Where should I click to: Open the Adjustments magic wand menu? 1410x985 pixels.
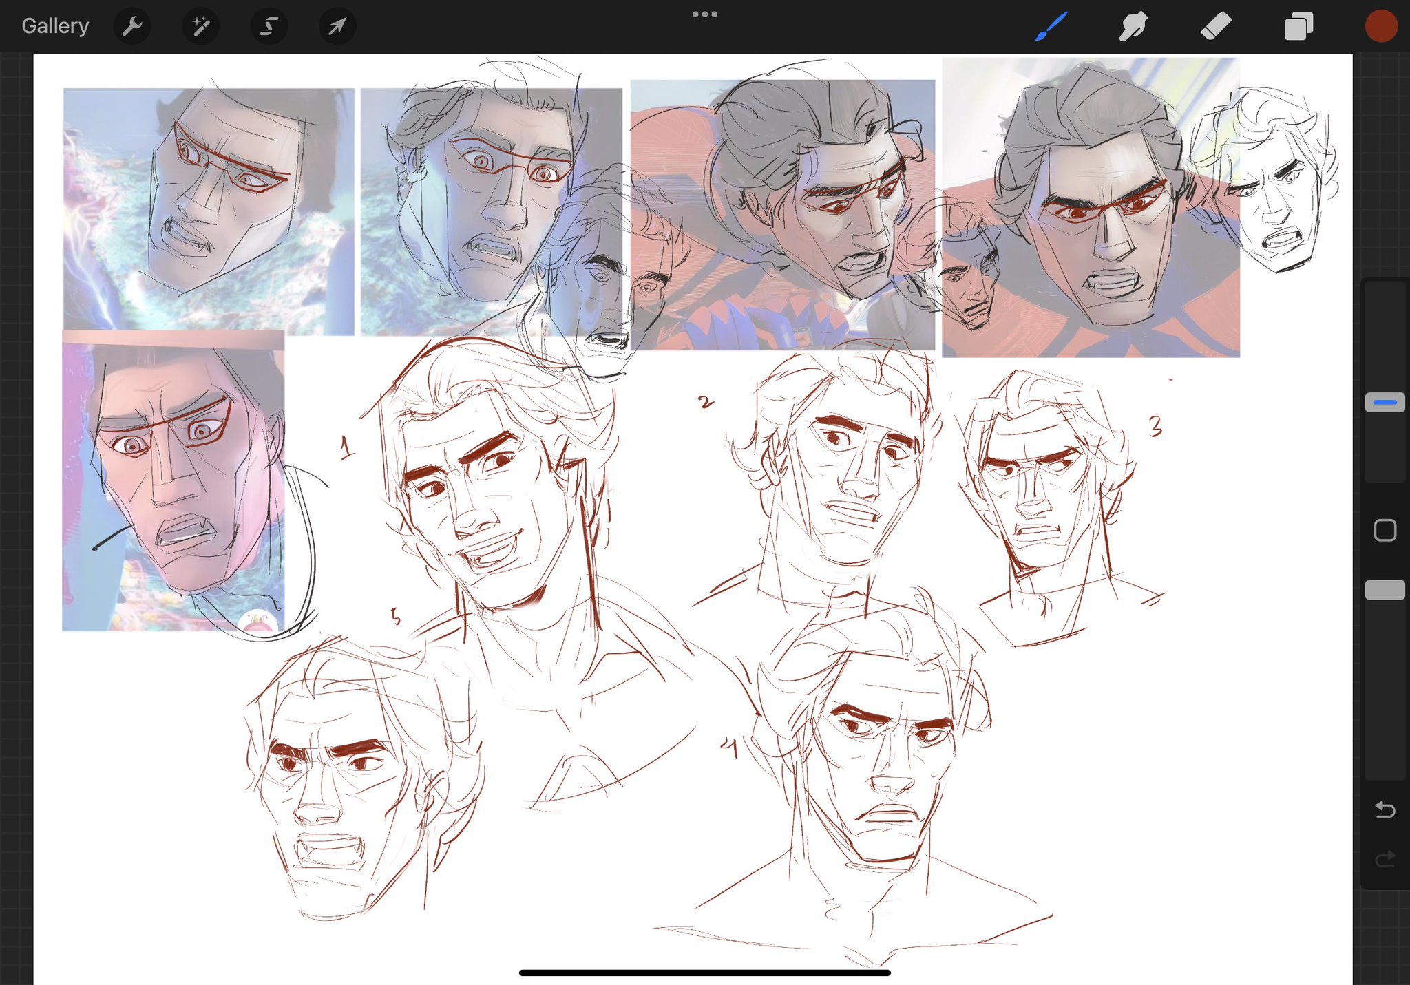coord(200,27)
